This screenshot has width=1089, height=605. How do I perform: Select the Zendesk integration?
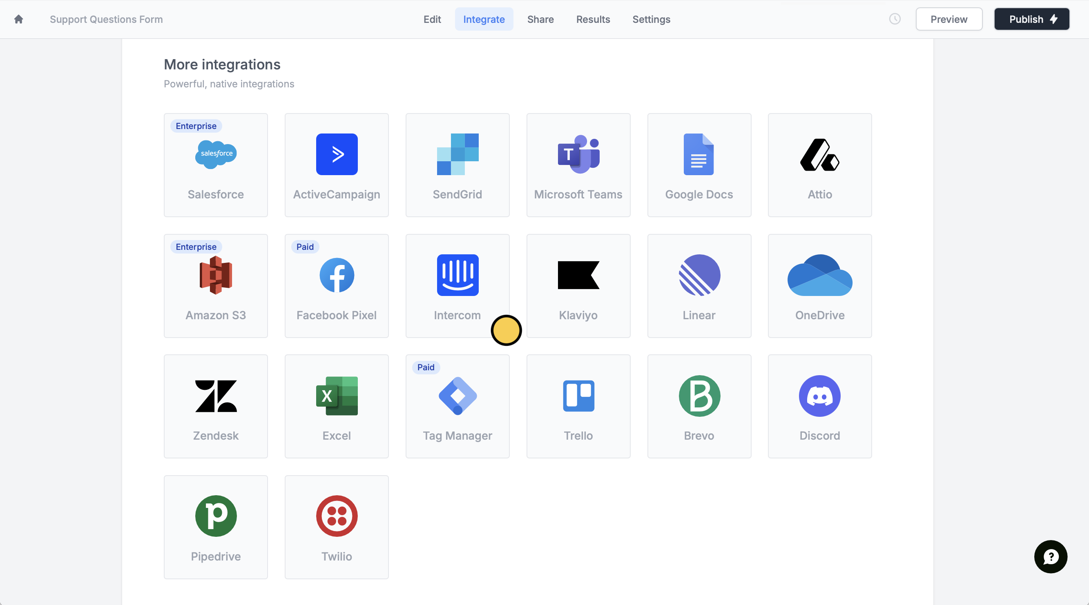(216, 407)
